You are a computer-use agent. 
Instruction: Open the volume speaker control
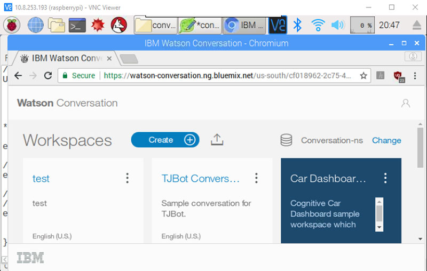(338, 25)
